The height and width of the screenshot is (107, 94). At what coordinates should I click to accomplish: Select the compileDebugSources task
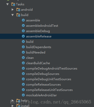tap(43, 74)
